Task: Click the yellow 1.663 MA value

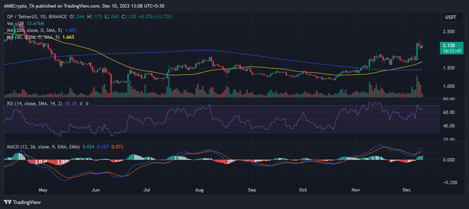Action: [x=68, y=37]
